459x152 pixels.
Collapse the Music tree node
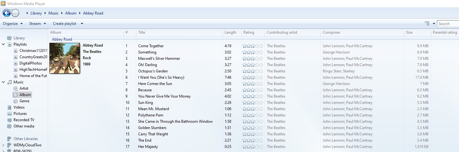pos(3,82)
